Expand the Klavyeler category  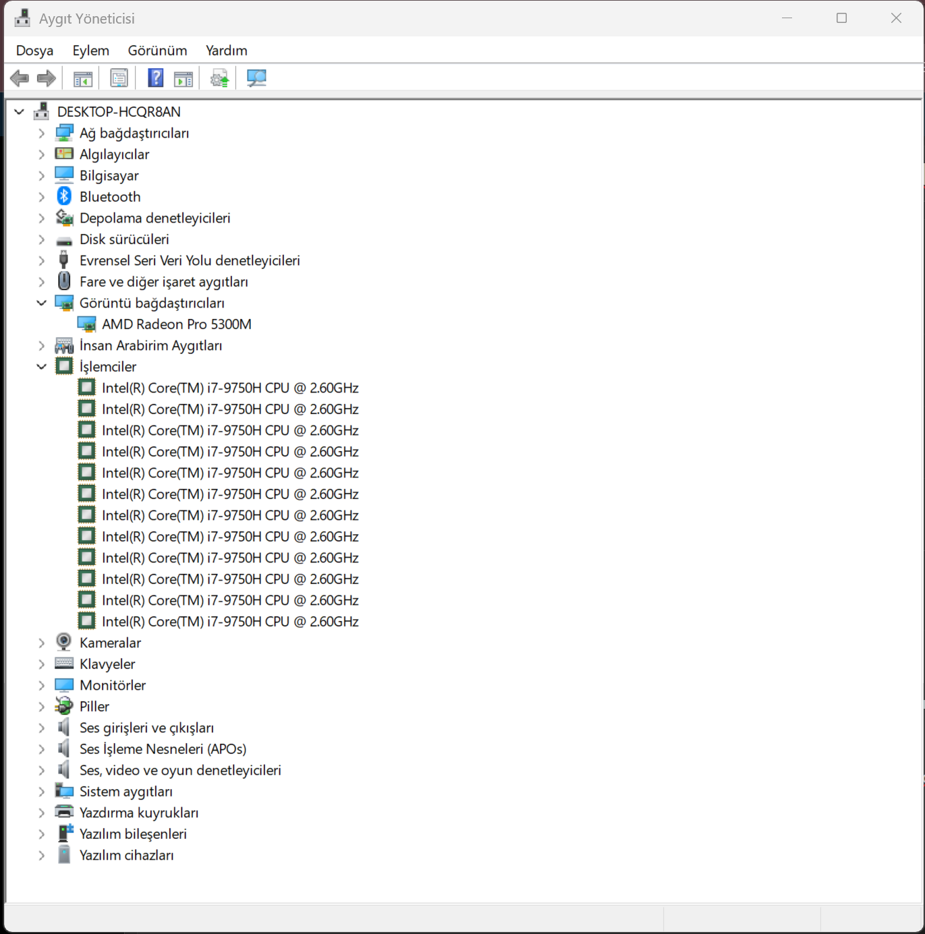coord(42,664)
